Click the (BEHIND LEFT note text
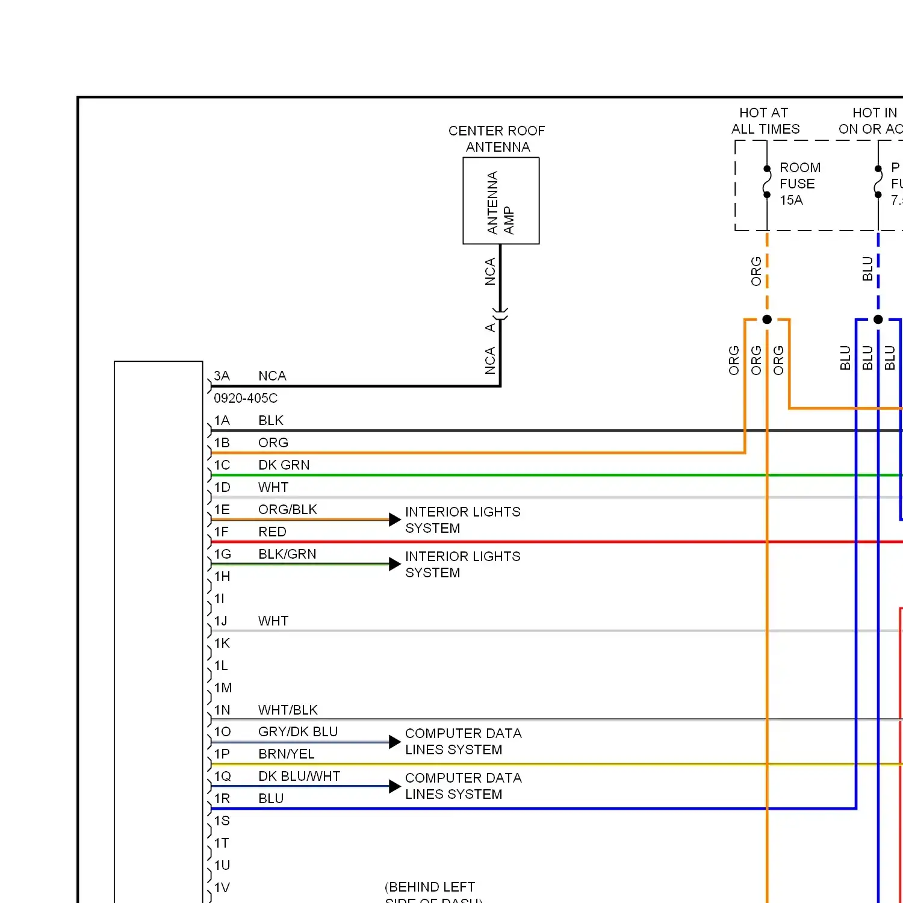This screenshot has height=903, width=903. (430, 887)
